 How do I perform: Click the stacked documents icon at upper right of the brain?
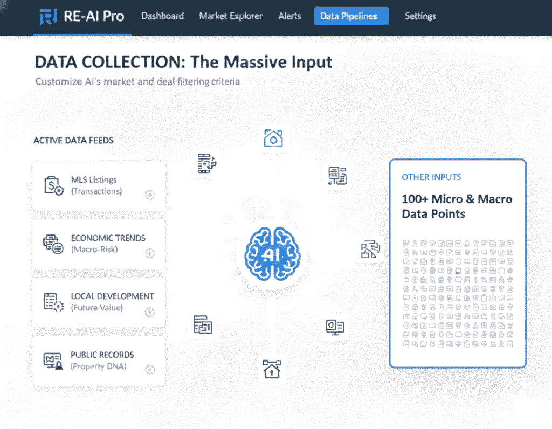click(337, 176)
